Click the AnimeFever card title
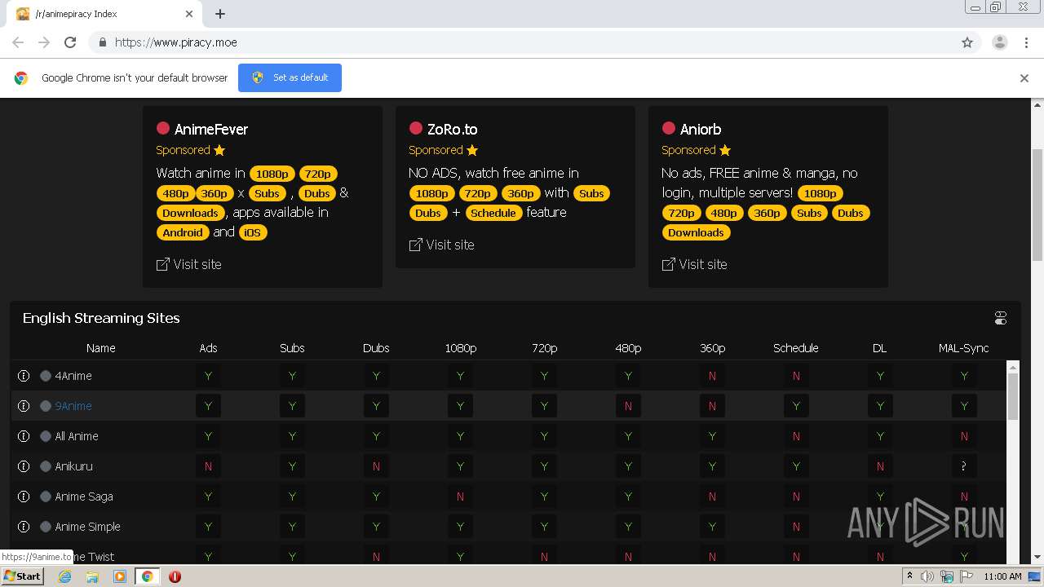Viewport: 1044px width, 587px height. pyautogui.click(x=210, y=129)
